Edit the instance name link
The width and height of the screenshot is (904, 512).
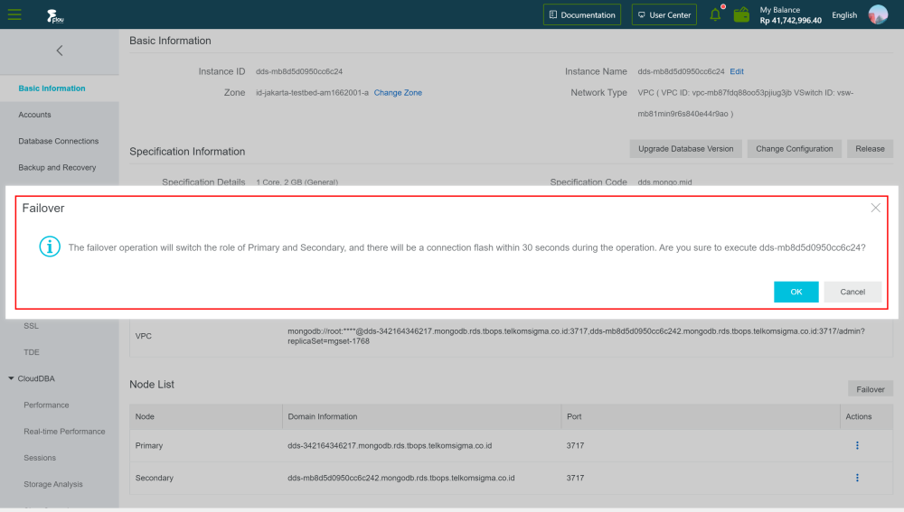737,71
